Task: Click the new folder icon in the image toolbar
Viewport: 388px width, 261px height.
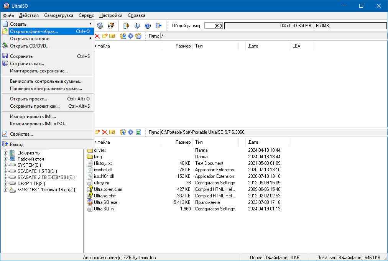Action: tap(104, 36)
